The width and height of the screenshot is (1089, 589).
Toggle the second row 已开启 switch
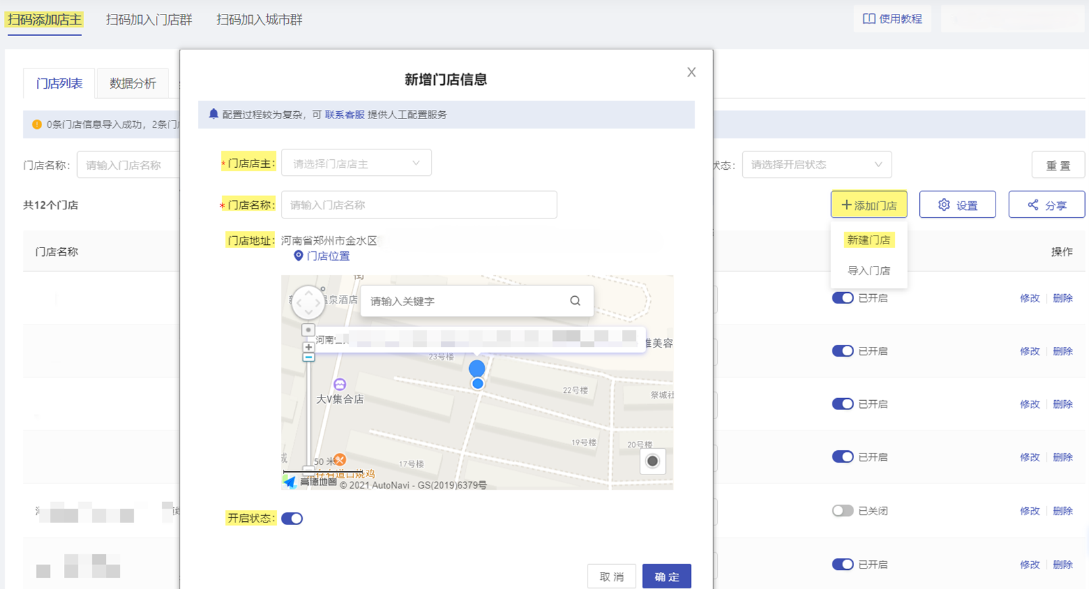tap(842, 351)
